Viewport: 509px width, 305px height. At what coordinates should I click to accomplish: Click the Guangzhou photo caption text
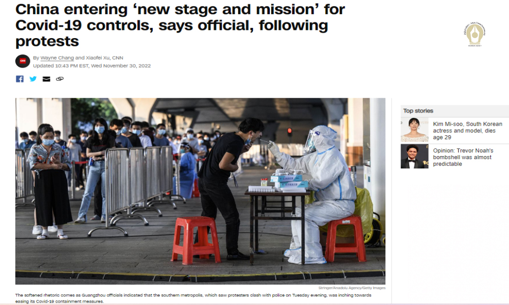pyautogui.click(x=193, y=298)
